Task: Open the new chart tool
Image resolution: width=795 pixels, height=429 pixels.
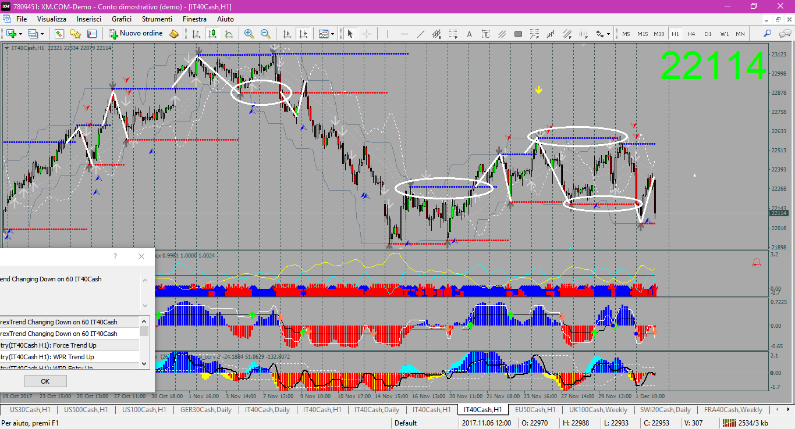Action: [11, 34]
